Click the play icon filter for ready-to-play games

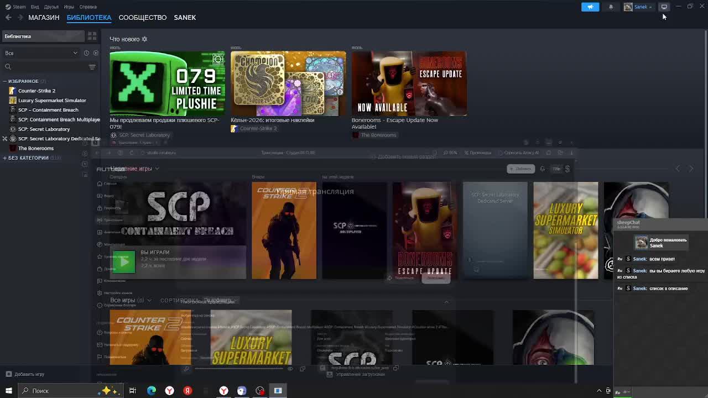coord(96,53)
